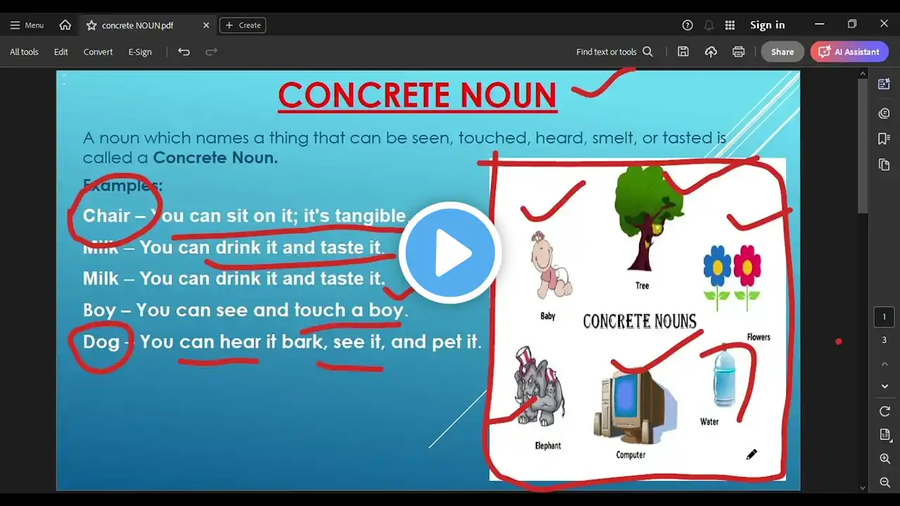
Task: Click the "Boy – You can see and touch a boy" line
Action: coord(245,310)
